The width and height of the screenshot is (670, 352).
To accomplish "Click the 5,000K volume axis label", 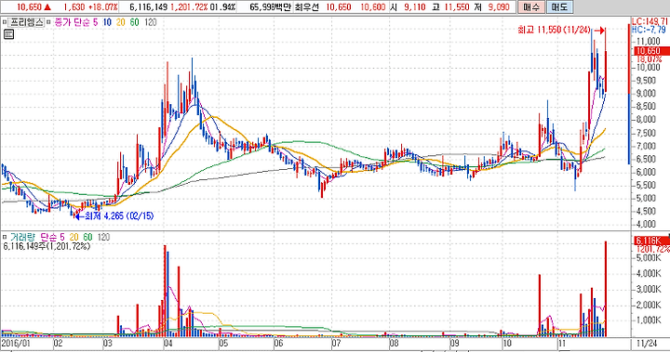I will 649,257.
